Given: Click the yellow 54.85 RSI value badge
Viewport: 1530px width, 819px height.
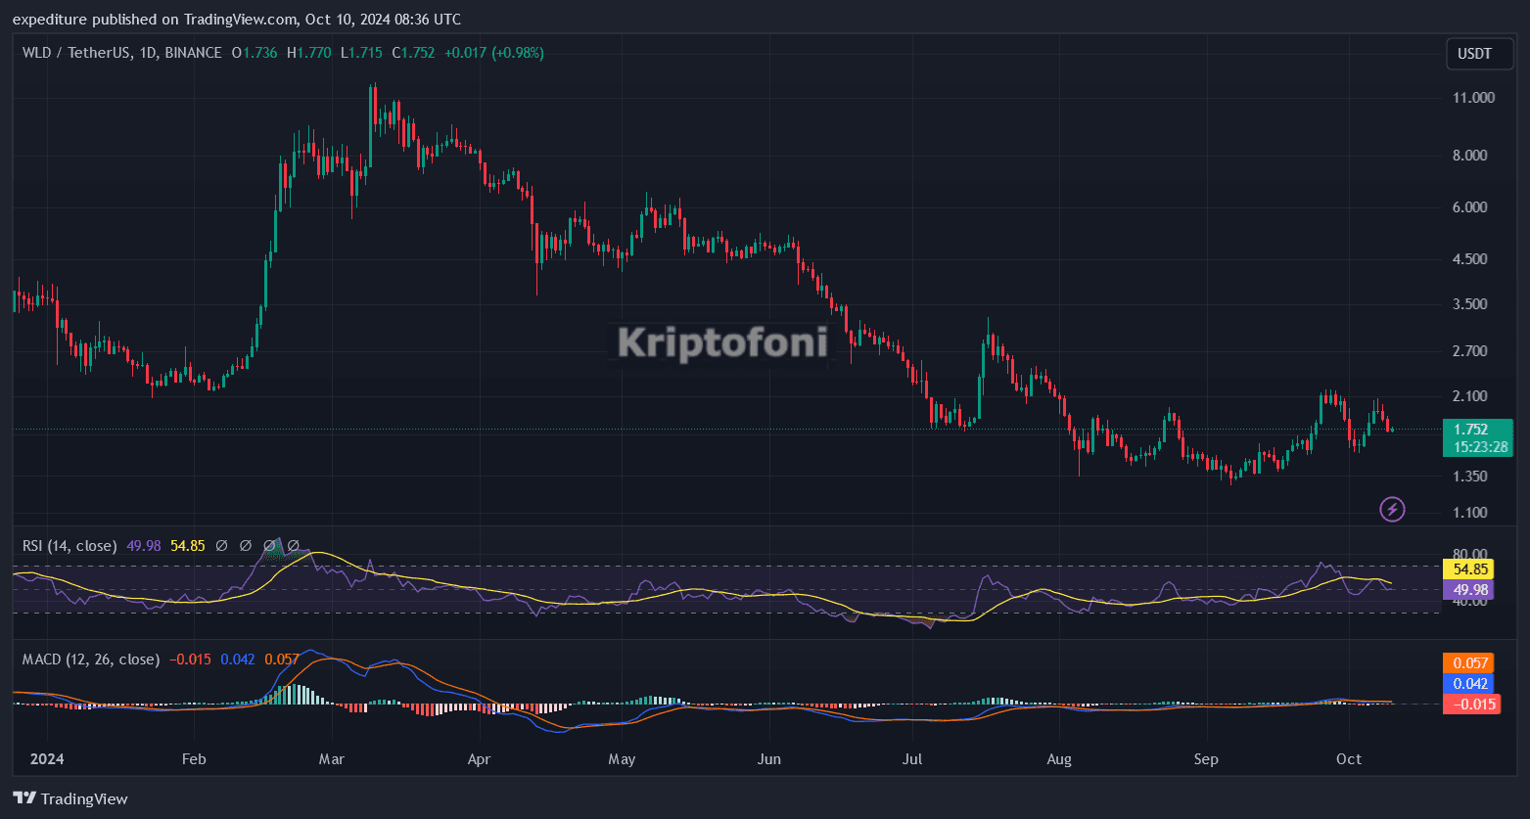Looking at the screenshot, I should 1470,569.
